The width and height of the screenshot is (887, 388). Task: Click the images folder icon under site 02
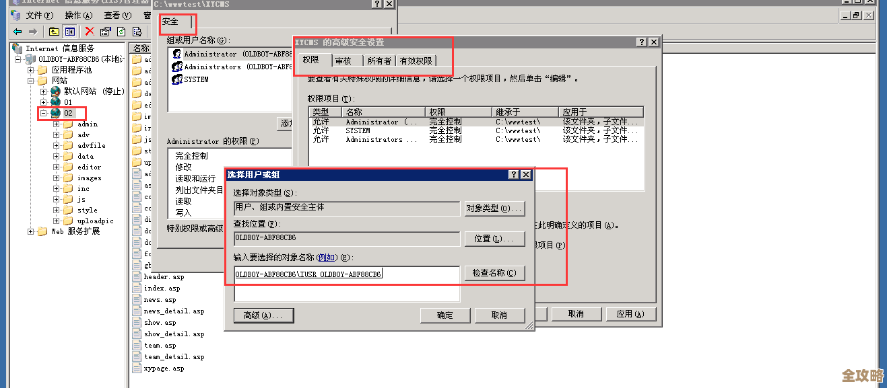click(x=69, y=176)
